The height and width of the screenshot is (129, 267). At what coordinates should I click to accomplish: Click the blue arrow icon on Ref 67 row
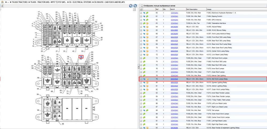coord(144,37)
